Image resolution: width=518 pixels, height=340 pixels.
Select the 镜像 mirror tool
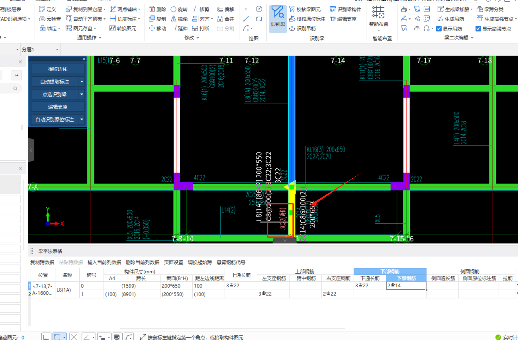pyautogui.click(x=179, y=19)
